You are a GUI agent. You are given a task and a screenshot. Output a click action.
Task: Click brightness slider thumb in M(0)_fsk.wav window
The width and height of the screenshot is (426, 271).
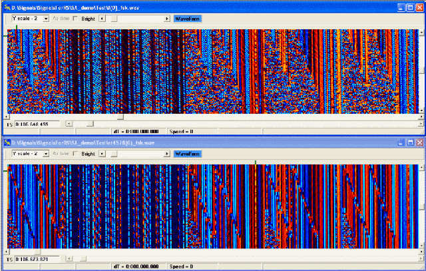click(112, 19)
